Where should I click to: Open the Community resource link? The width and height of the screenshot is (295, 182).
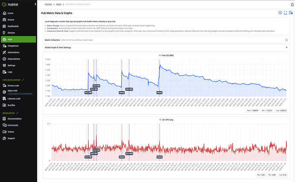click(x=13, y=125)
